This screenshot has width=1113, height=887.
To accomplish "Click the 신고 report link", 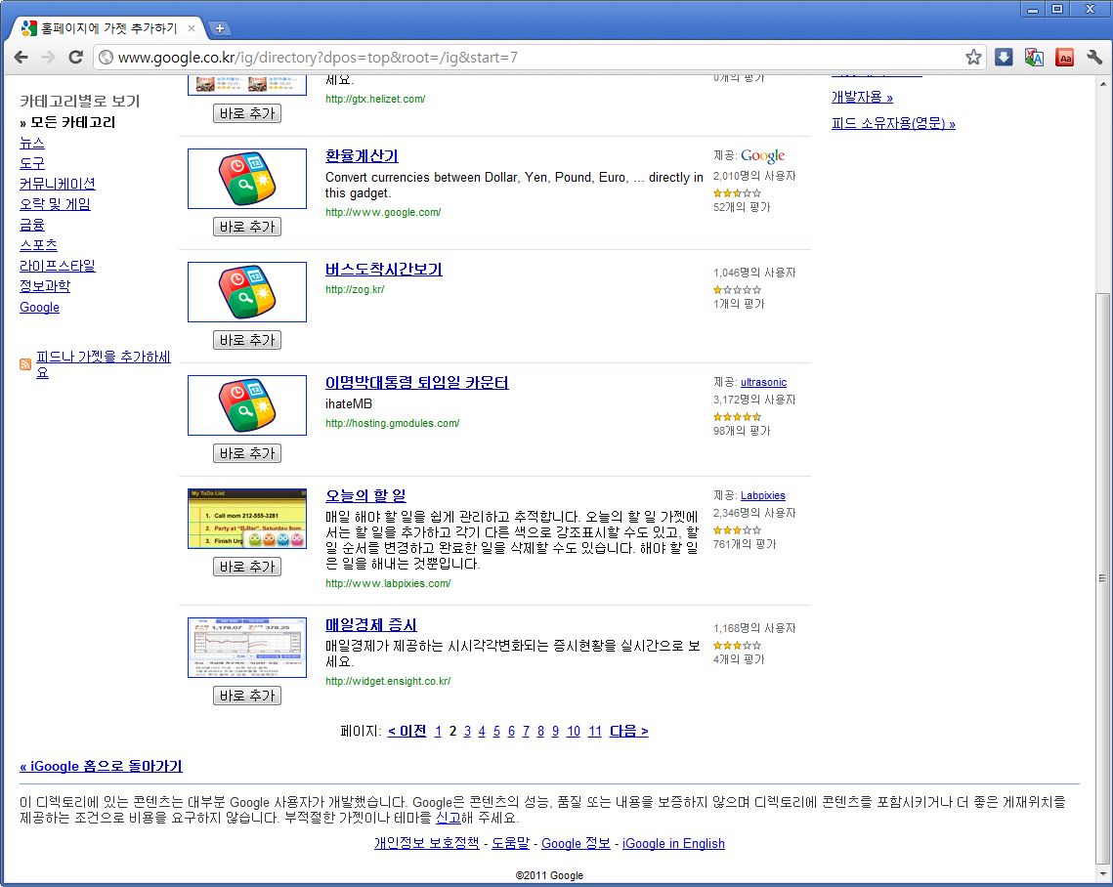I will 448,819.
